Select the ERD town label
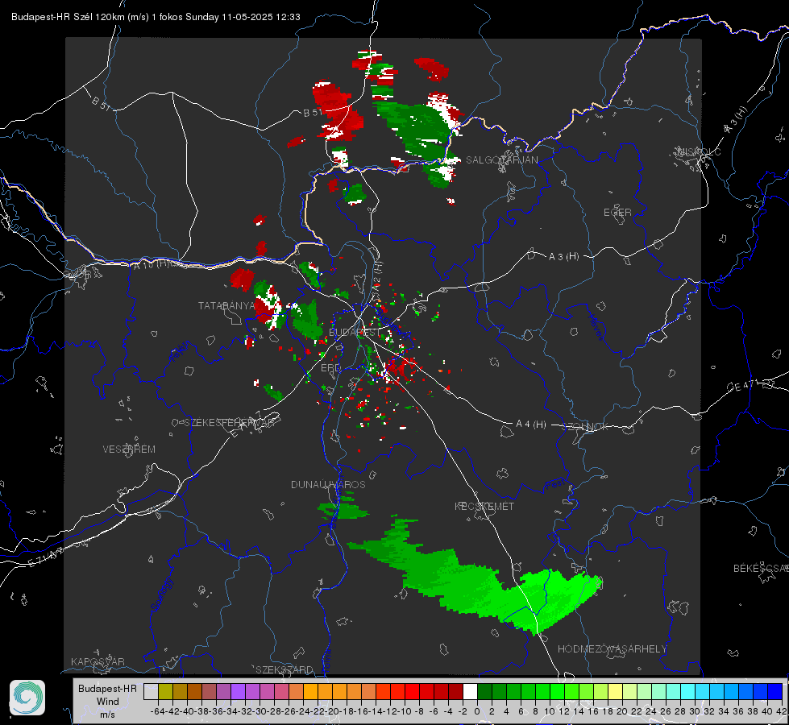The image size is (789, 725). coord(330,368)
